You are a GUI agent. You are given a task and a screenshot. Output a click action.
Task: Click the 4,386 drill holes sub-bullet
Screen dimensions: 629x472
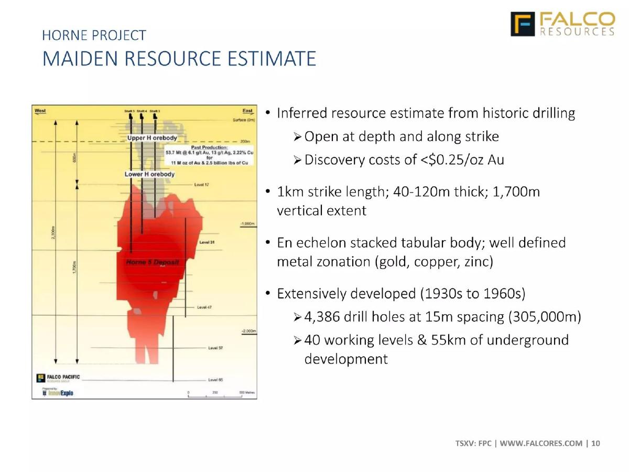coord(443,317)
